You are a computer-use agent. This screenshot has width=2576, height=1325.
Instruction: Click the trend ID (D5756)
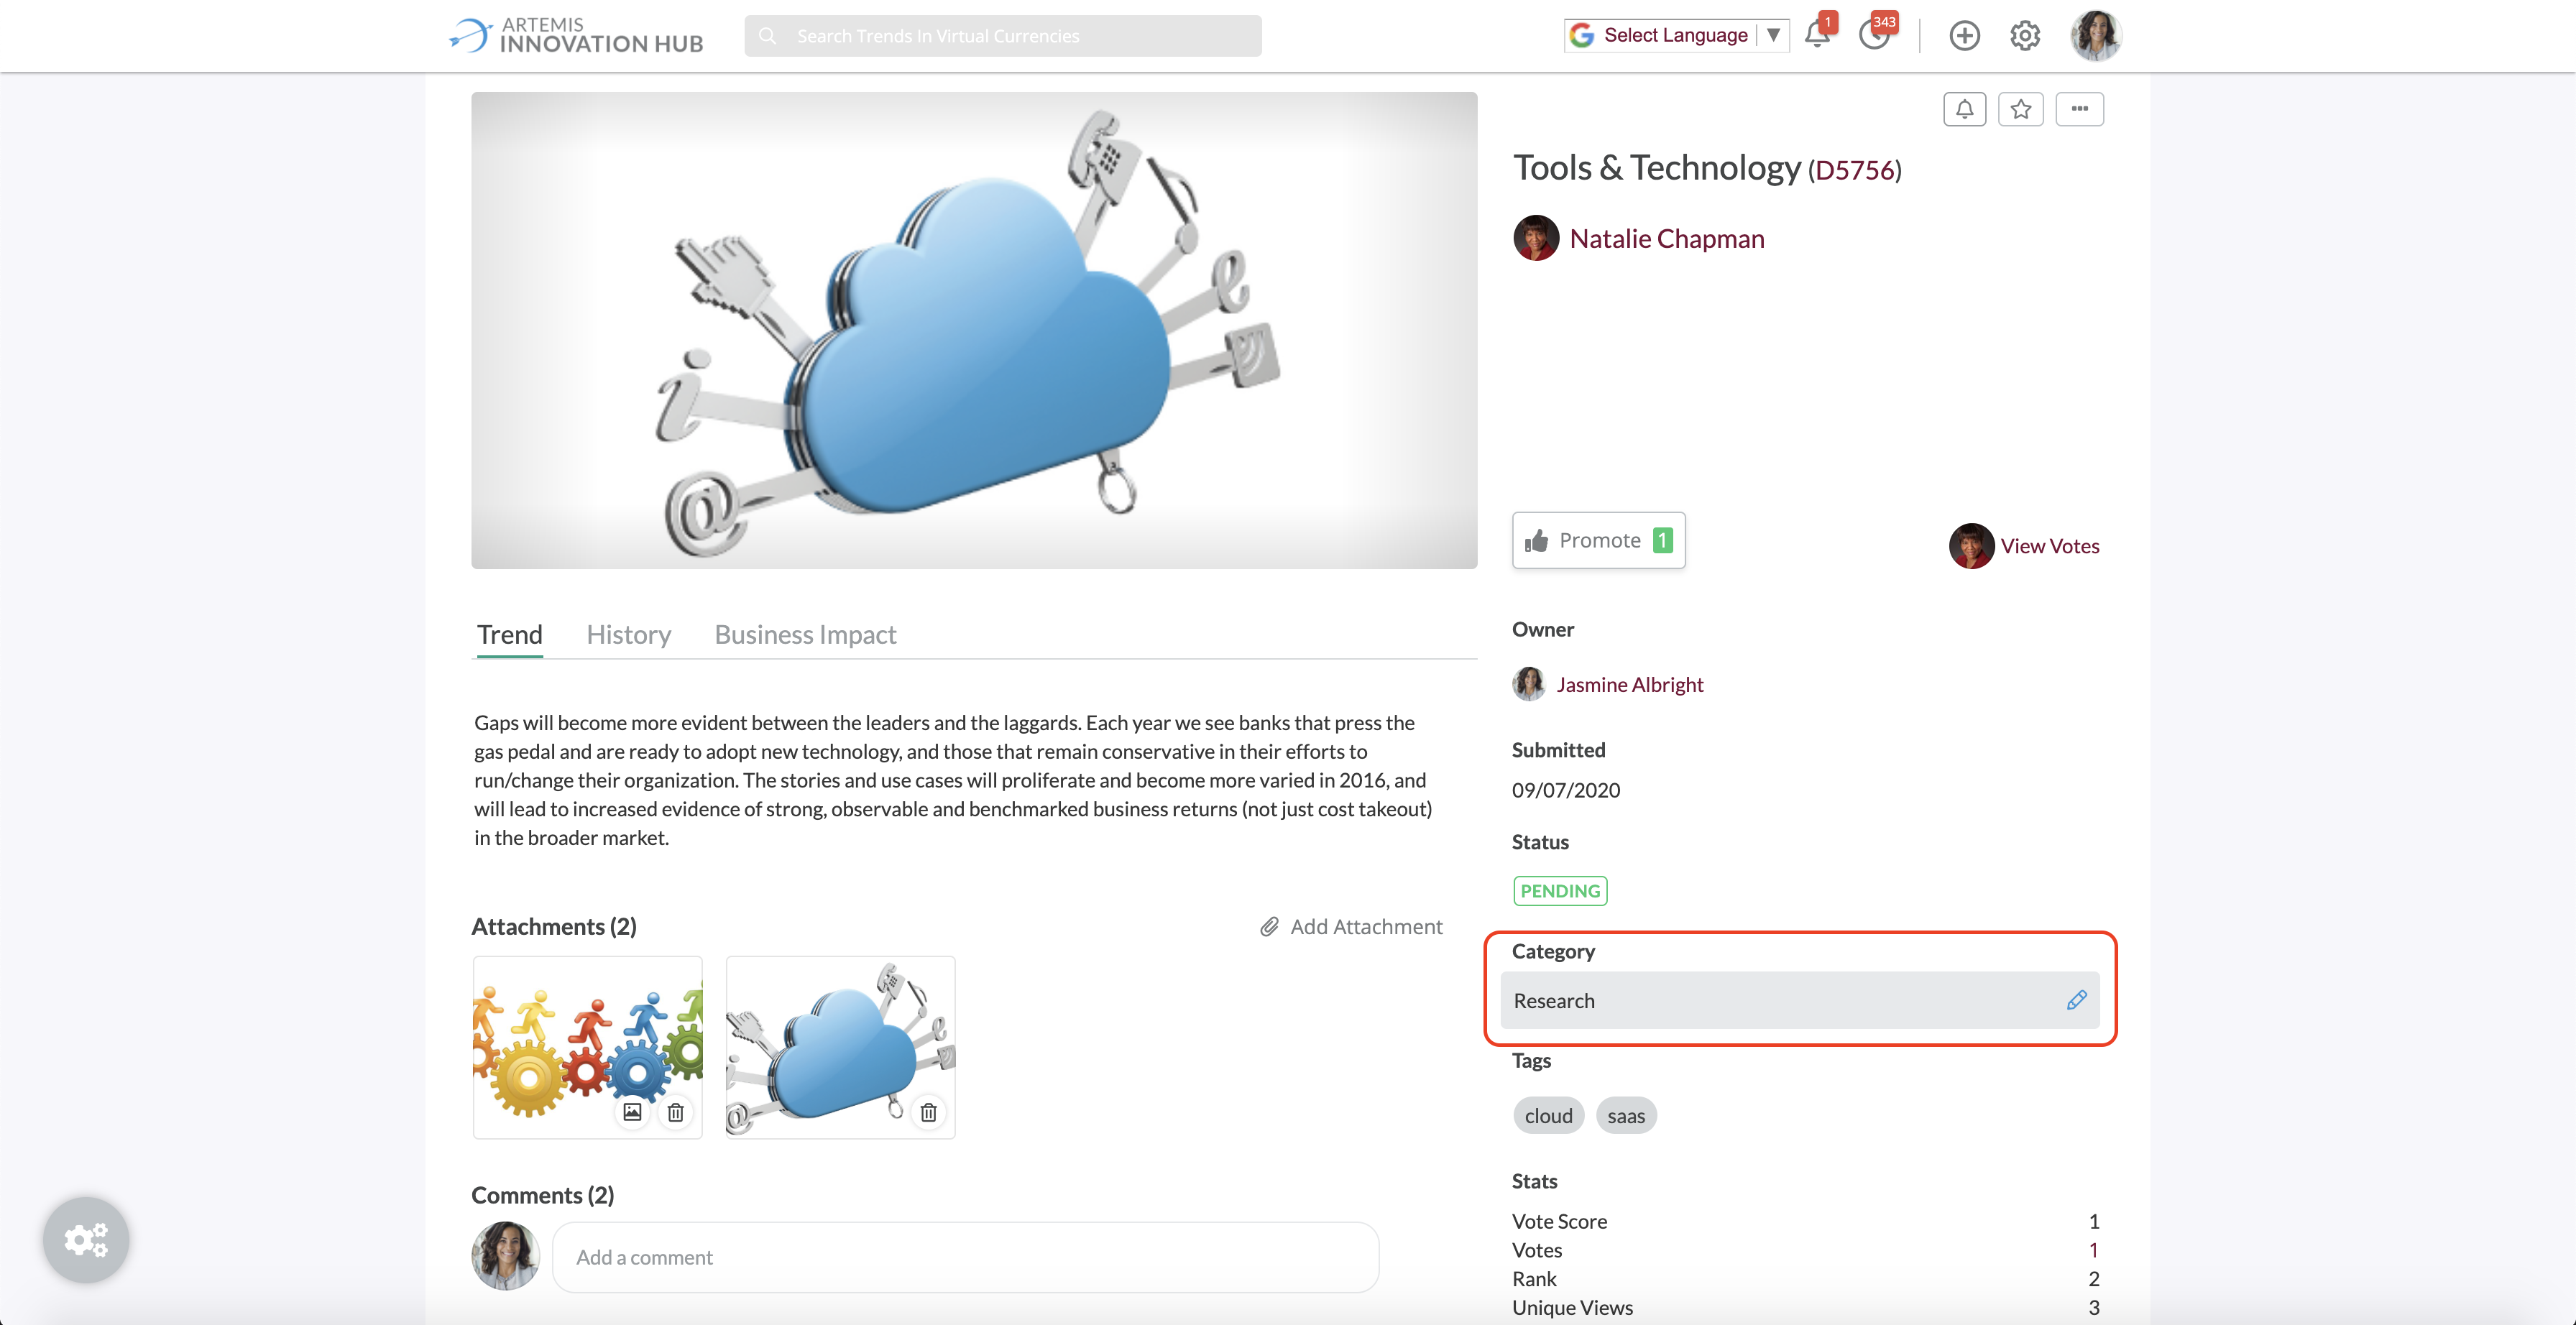[1854, 170]
